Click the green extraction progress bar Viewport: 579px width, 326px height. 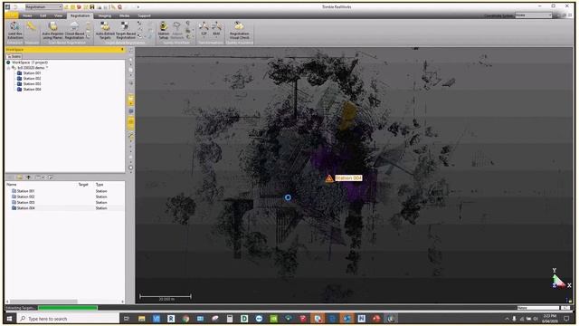click(x=68, y=308)
